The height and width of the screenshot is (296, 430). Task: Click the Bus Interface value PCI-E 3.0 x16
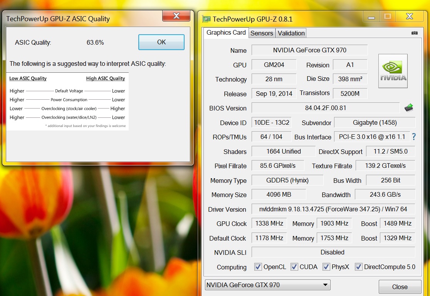(372, 137)
